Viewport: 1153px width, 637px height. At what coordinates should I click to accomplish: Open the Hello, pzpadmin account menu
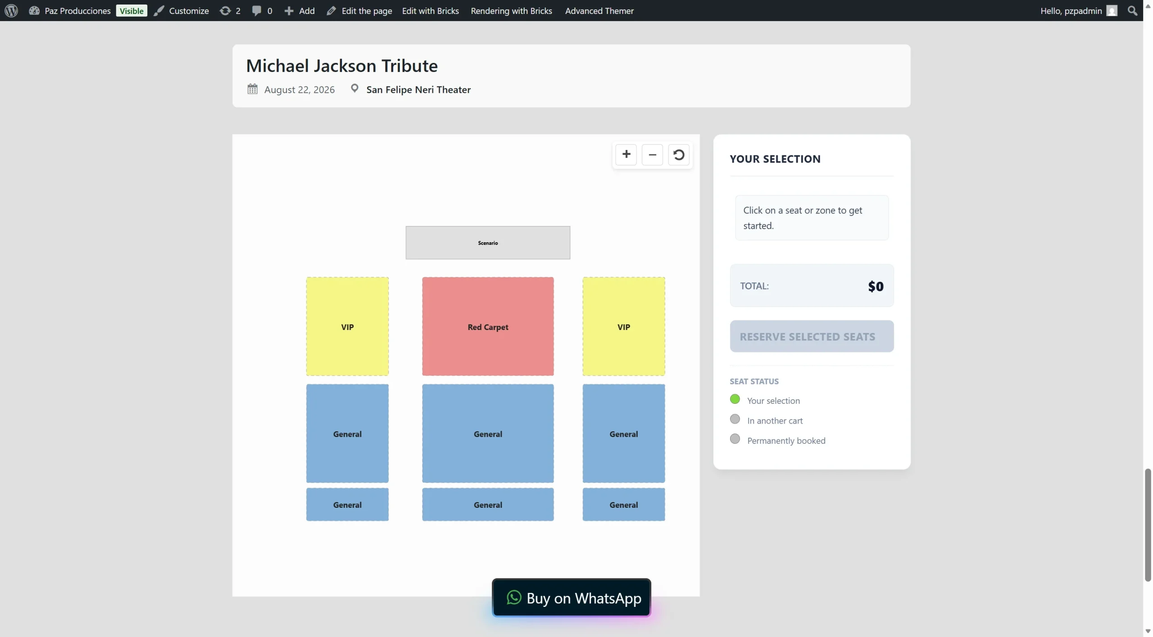[x=1079, y=10]
